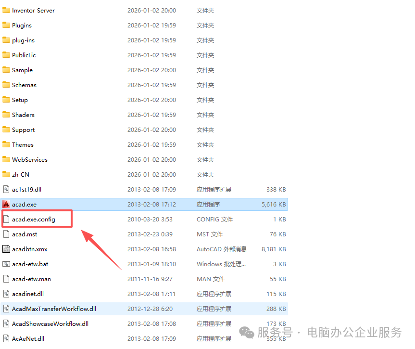Select the AcadMaxTransferWorkflow.dll file icon
Image resolution: width=415 pixels, height=349 pixels.
click(6, 309)
